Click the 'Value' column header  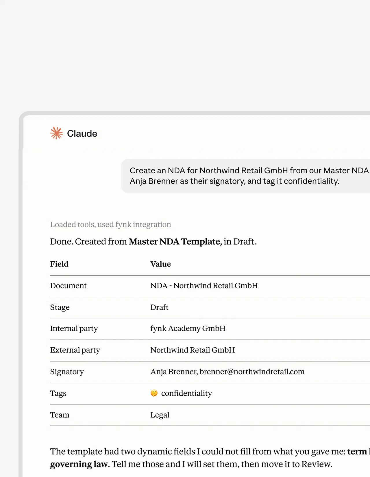(x=160, y=264)
